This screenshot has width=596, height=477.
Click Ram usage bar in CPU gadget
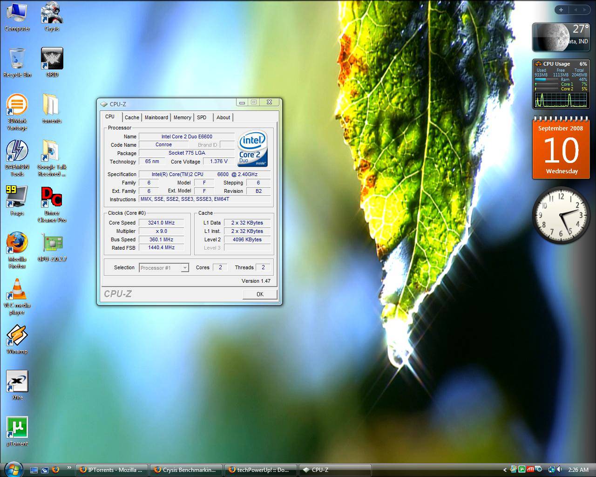click(547, 80)
